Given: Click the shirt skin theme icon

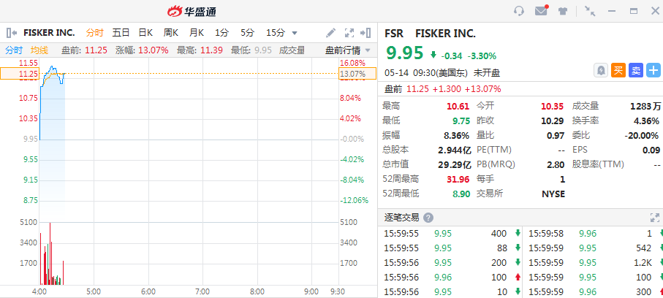Looking at the screenshot, I should (563, 11).
